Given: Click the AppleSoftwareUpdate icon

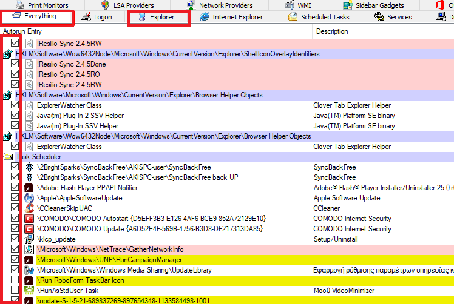Looking at the screenshot, I should pyautogui.click(x=29, y=198).
